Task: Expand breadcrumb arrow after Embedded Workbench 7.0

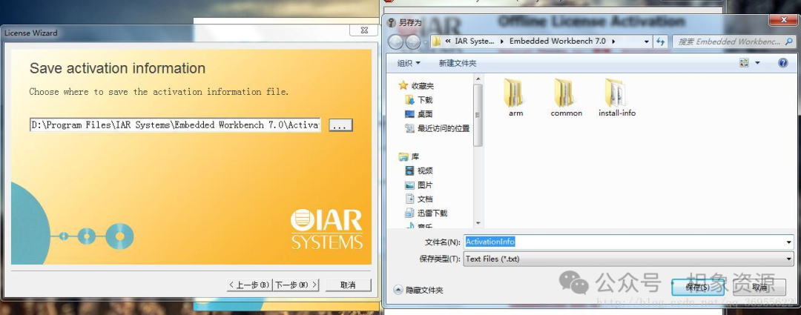Action: [x=613, y=42]
